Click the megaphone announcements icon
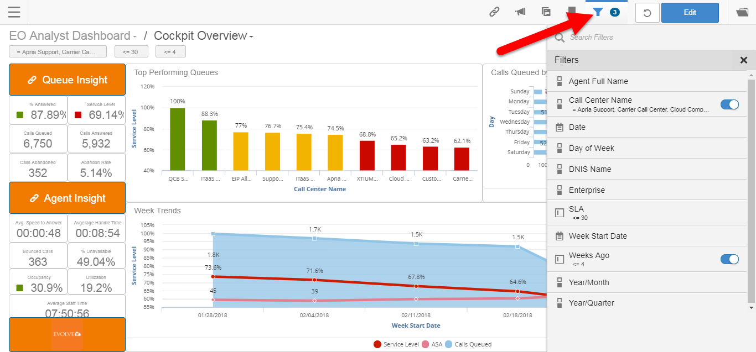756x352 pixels. (x=520, y=12)
